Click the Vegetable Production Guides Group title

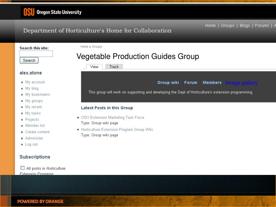pos(138,56)
